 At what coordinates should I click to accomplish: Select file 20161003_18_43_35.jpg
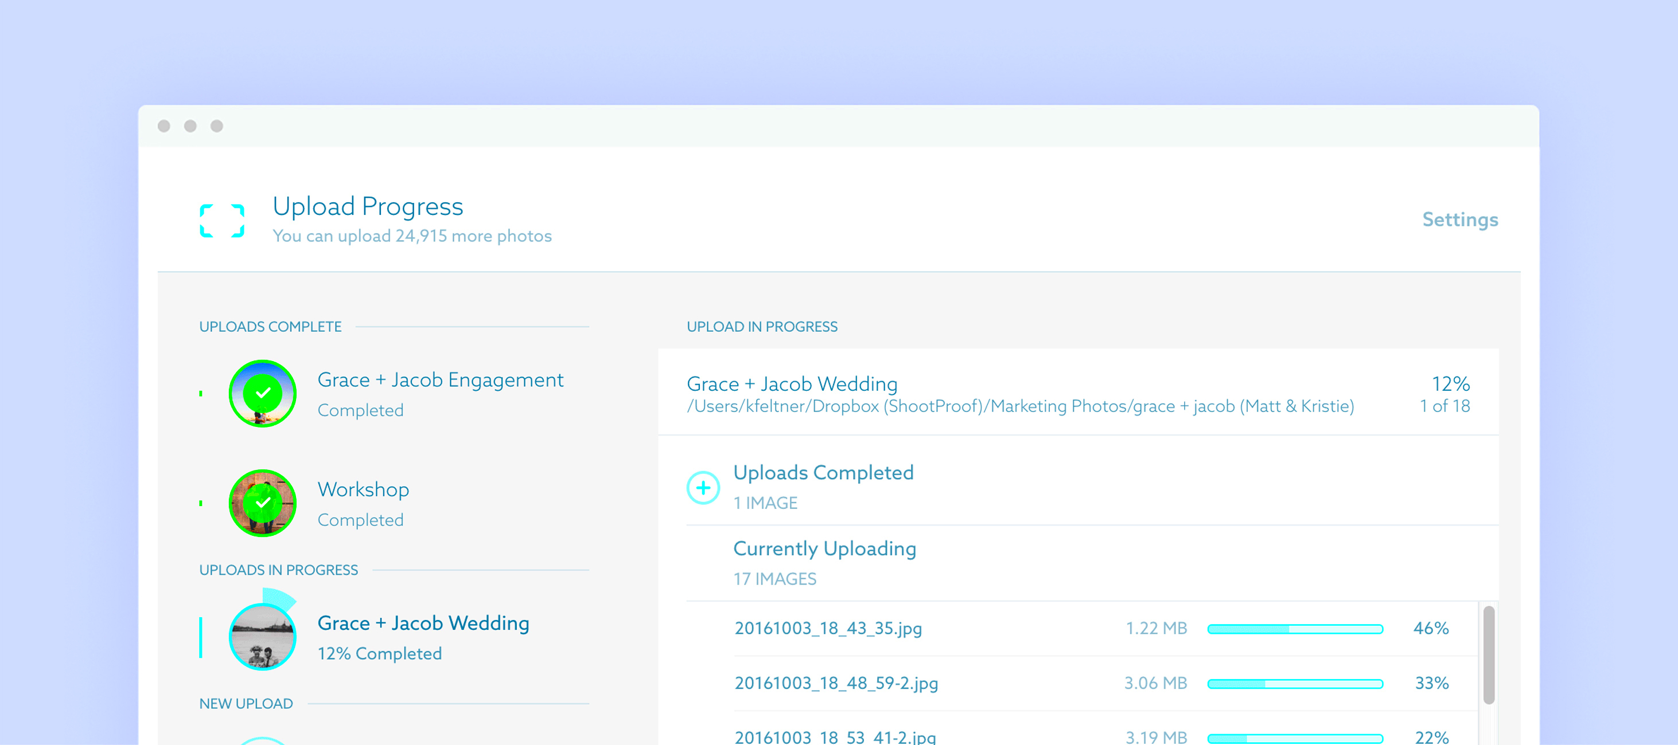click(828, 629)
